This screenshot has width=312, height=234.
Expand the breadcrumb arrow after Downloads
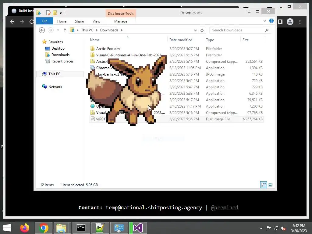122,30
